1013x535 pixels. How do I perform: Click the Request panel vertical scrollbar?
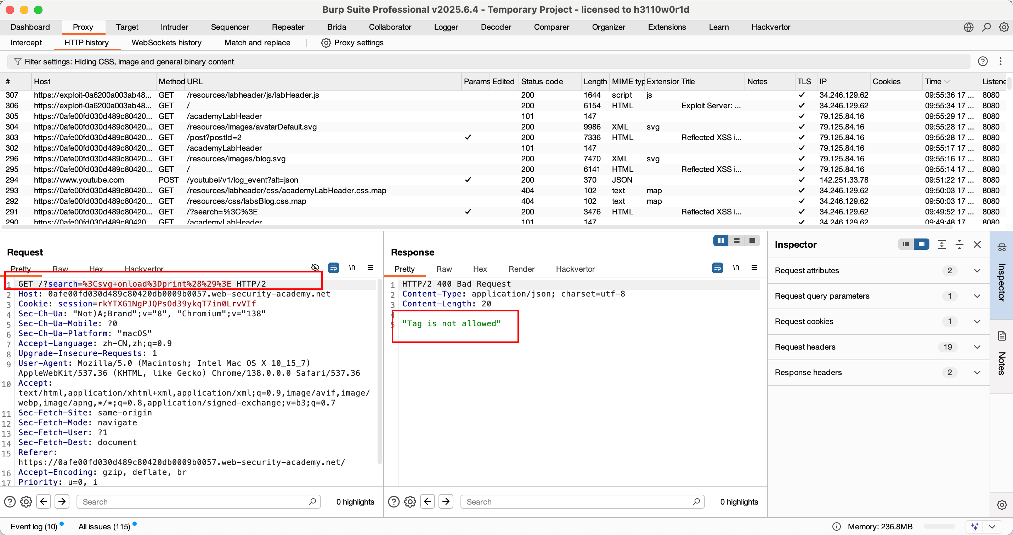(x=380, y=371)
